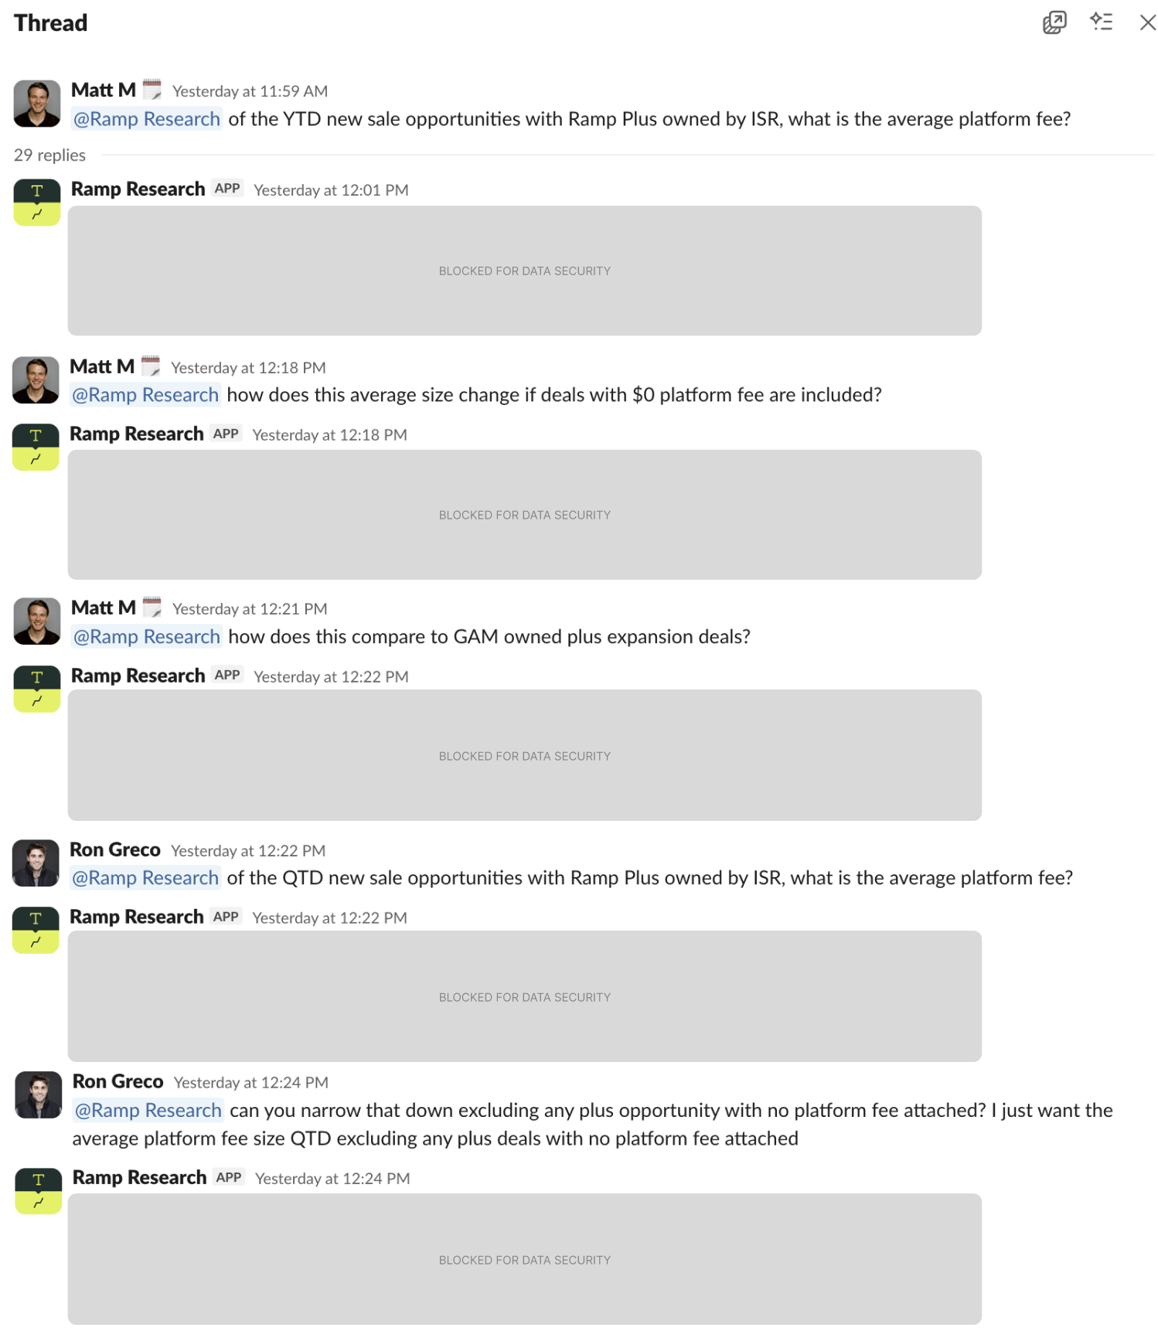Click the blocked message from 12:01 PM
The image size is (1158, 1331).
coord(524,271)
